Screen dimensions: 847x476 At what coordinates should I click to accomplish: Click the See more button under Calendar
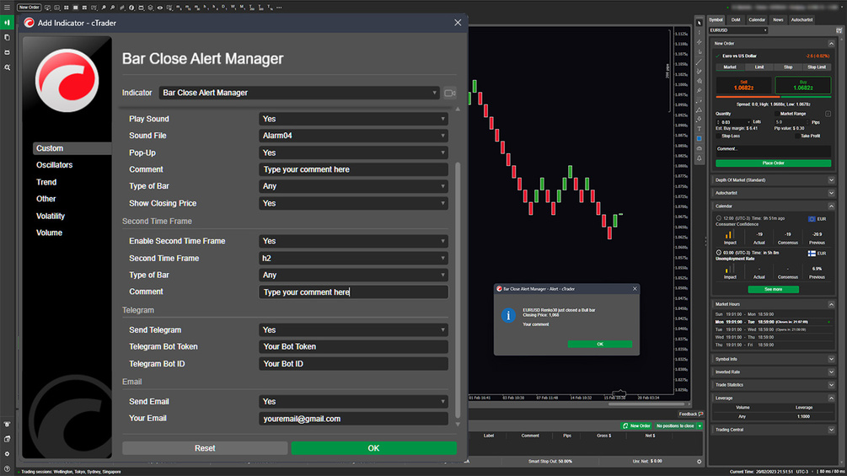[x=773, y=289]
